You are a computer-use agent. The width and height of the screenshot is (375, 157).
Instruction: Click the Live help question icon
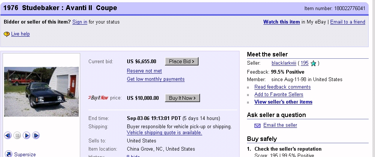click(x=7, y=34)
